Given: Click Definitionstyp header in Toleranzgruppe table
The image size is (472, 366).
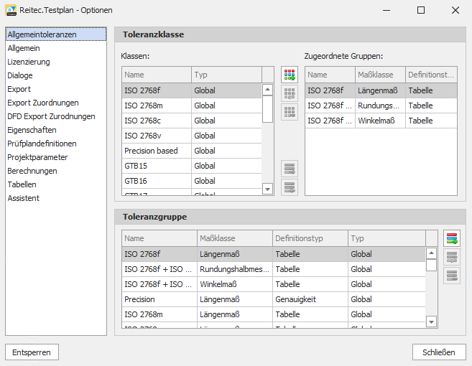Looking at the screenshot, I should click(x=310, y=238).
